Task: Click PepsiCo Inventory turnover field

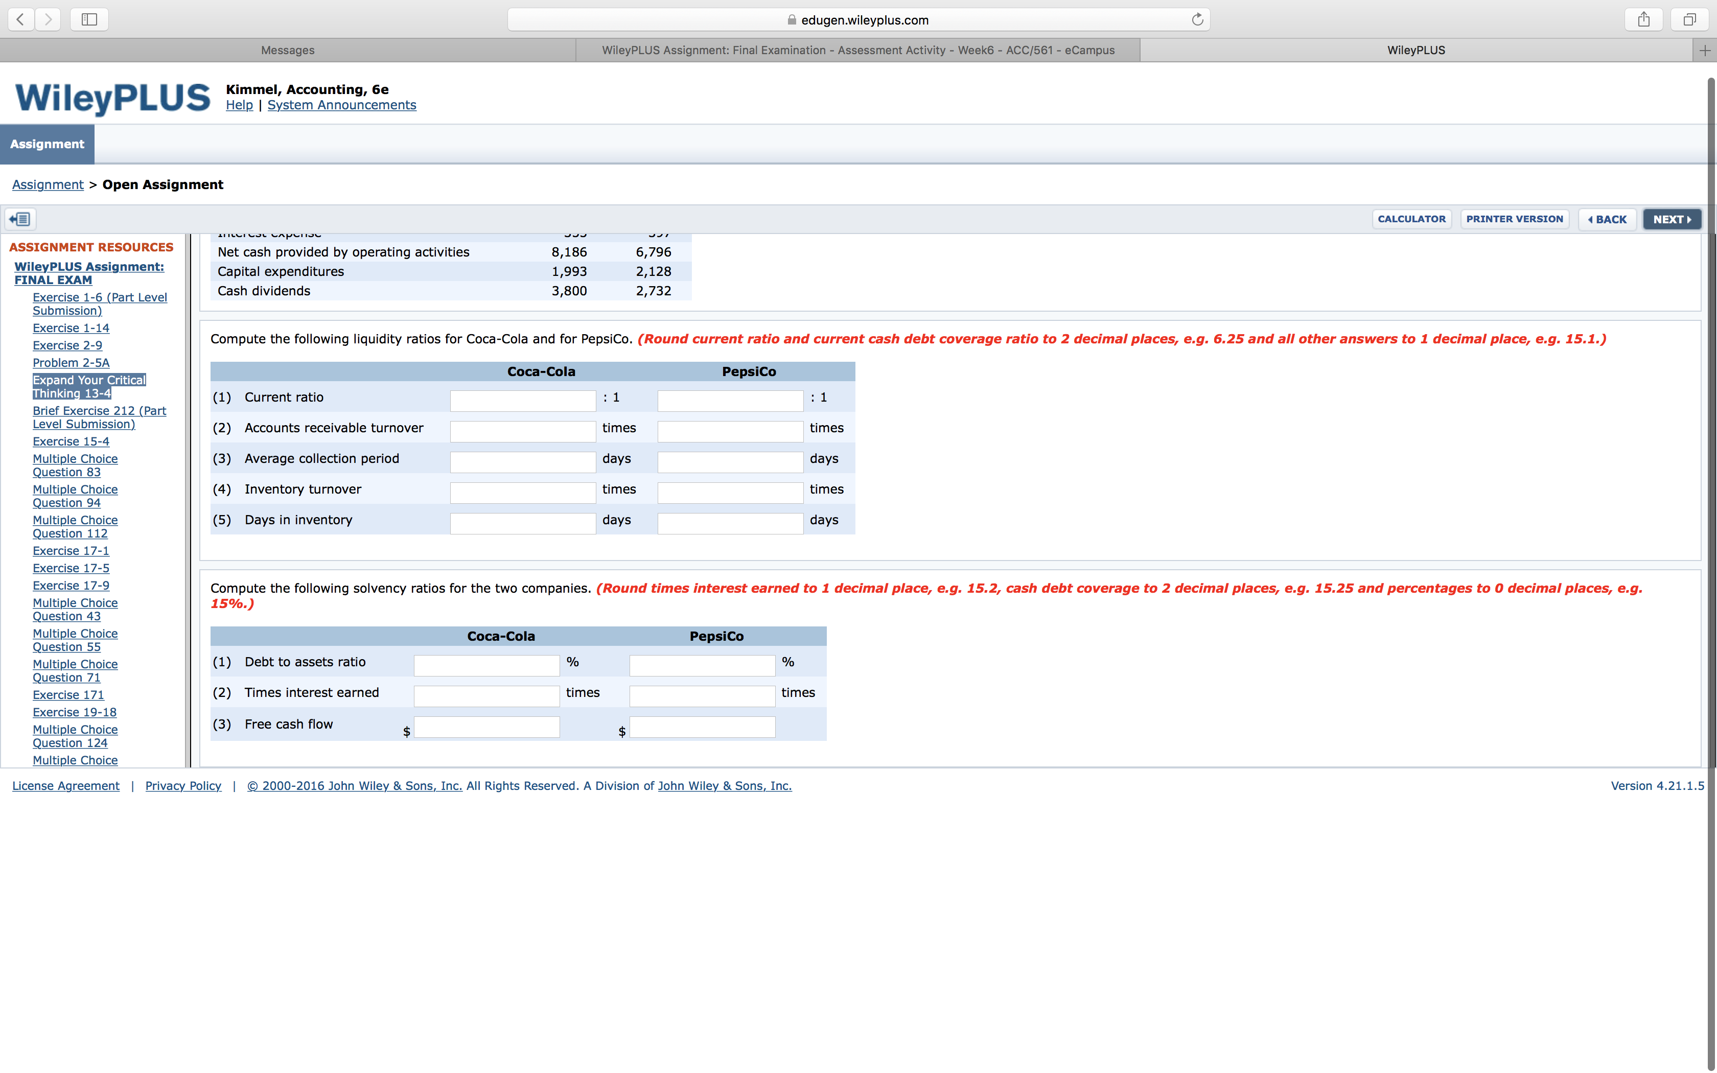Action: tap(730, 493)
